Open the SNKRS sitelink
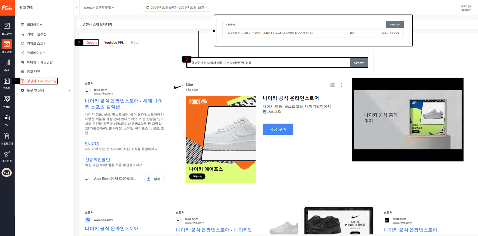This screenshot has height=236, width=478. [92, 144]
